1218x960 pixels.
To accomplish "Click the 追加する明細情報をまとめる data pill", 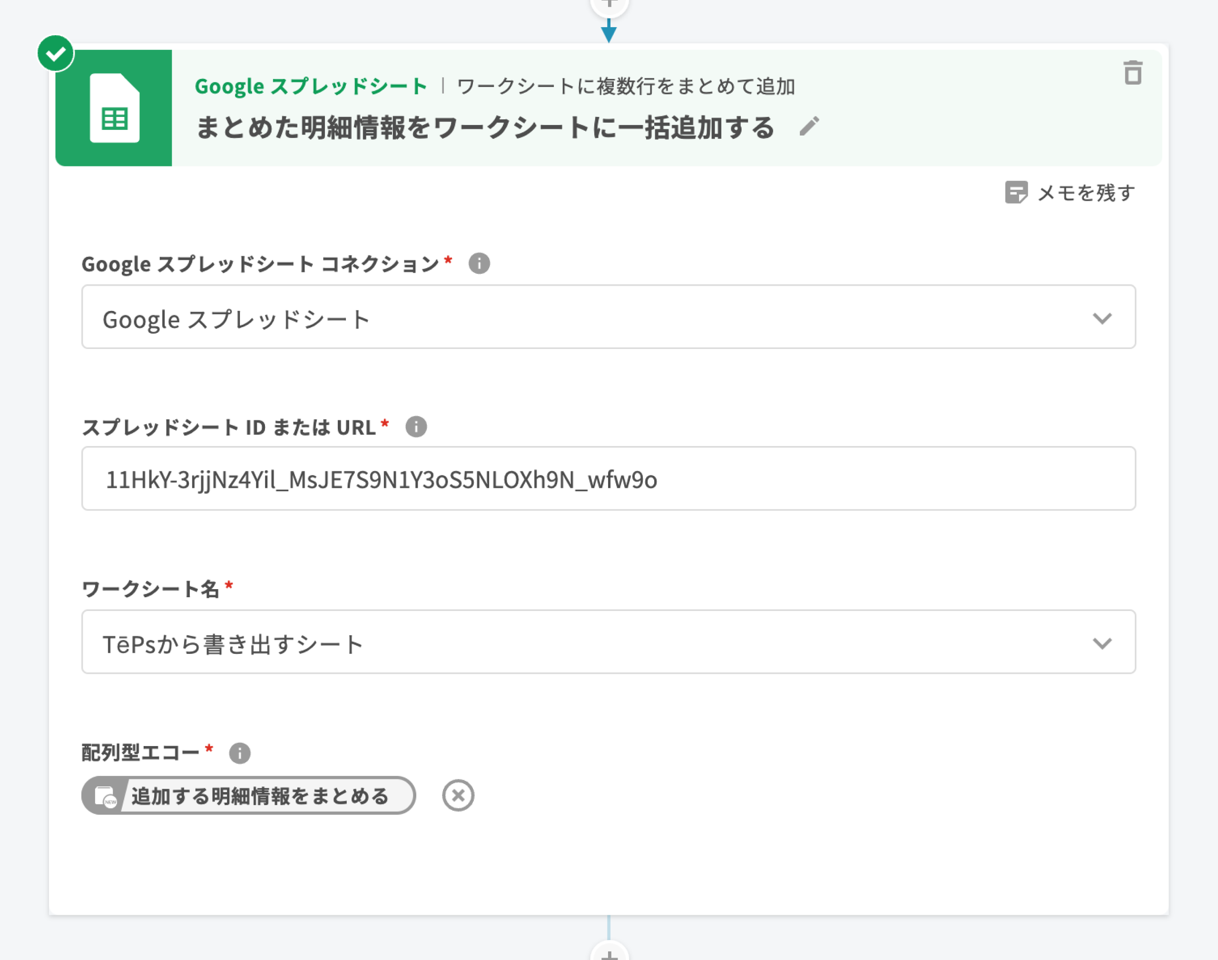I will click(259, 796).
